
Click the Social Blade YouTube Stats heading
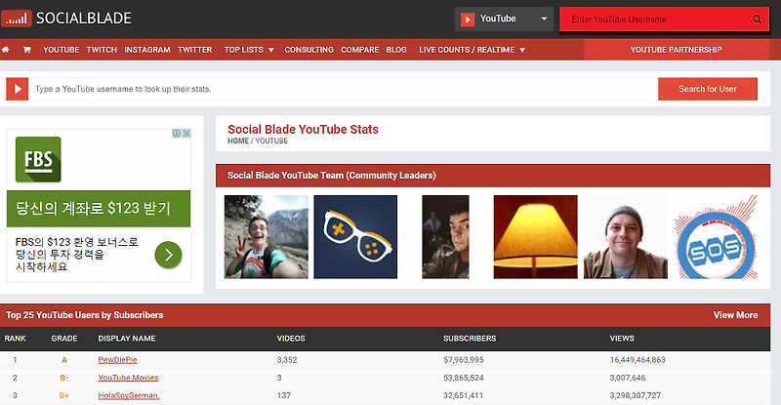[x=303, y=130]
